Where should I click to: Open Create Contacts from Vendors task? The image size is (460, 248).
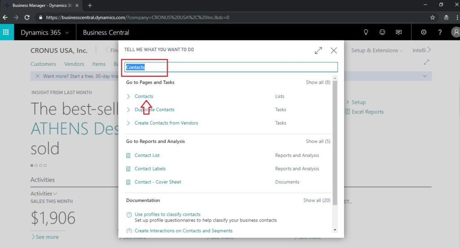pos(166,123)
